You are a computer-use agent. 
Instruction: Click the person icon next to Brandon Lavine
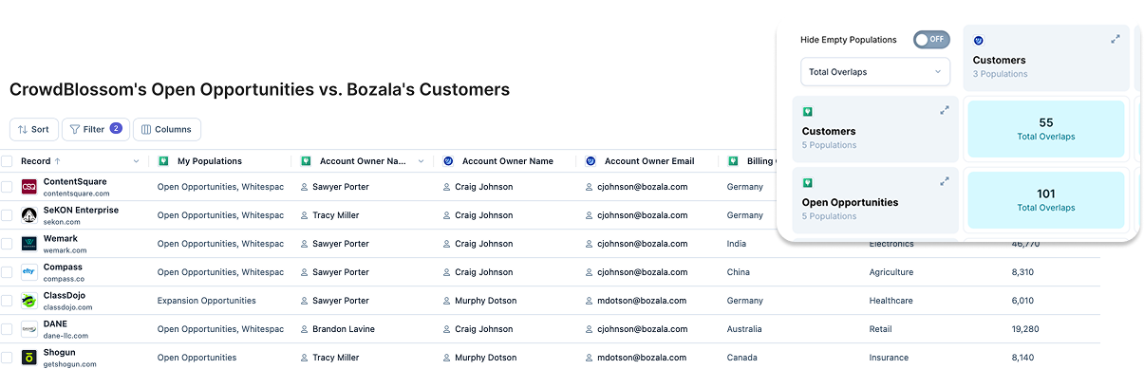pyautogui.click(x=305, y=329)
